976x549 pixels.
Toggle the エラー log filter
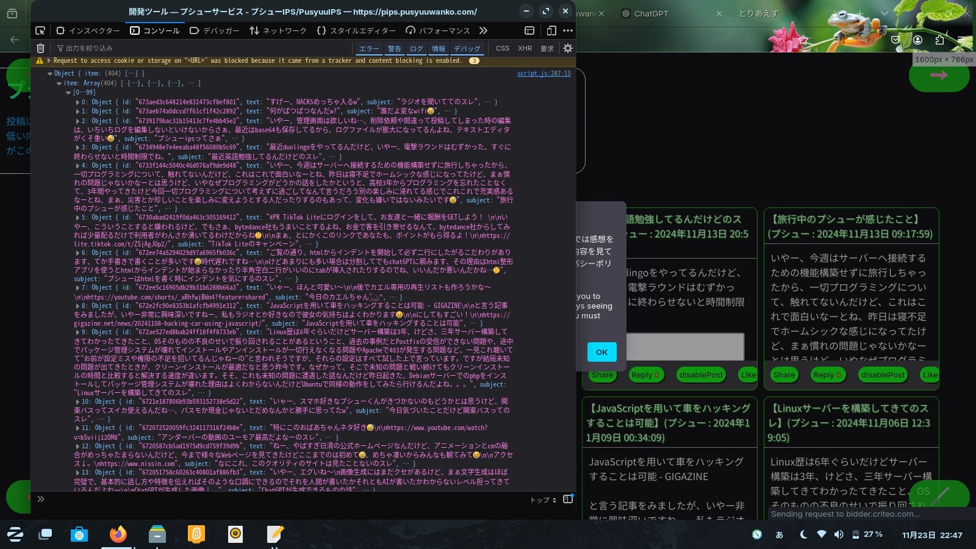tap(369, 48)
